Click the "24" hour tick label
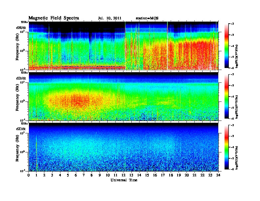The width and height of the screenshot is (260, 201). pos(218,175)
